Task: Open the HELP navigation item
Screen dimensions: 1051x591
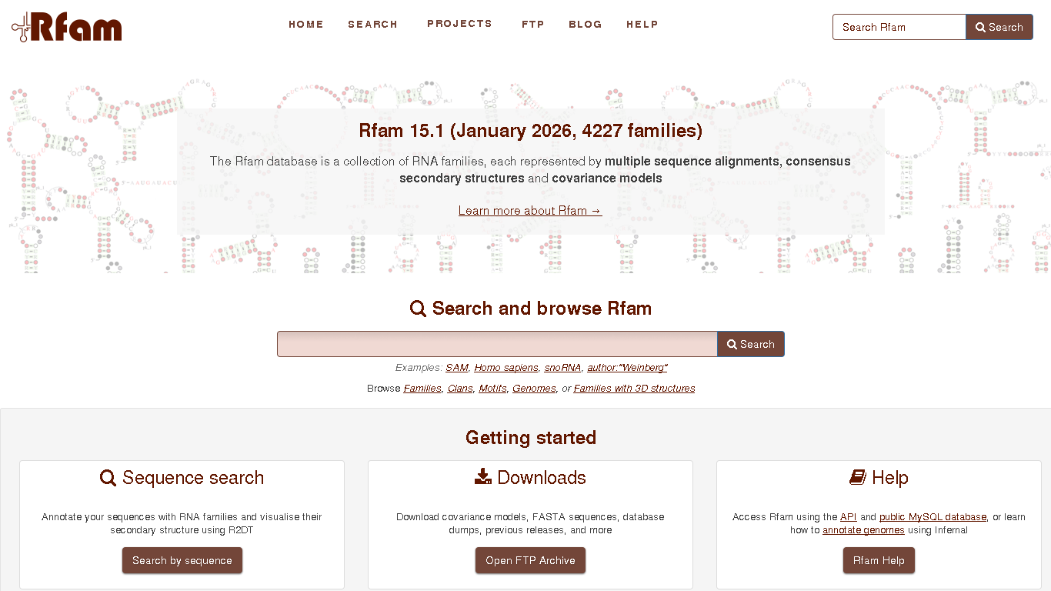Action: click(x=642, y=25)
